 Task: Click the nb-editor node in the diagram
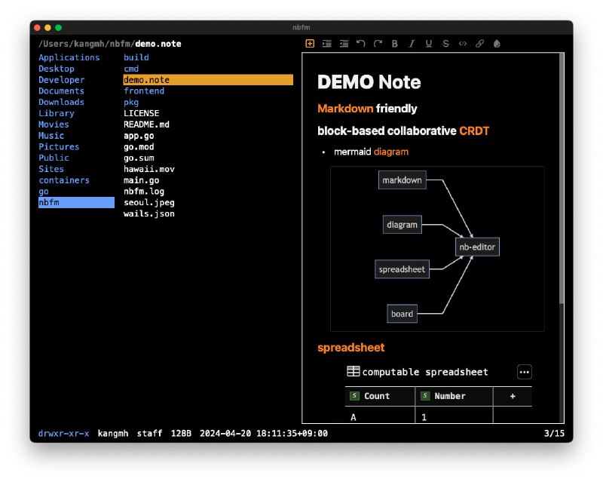point(477,247)
